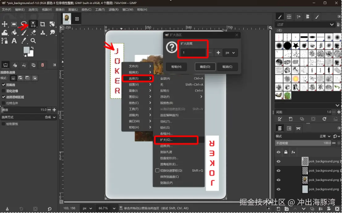
Task: Select the Paths tool
Action: tap(5, 41)
